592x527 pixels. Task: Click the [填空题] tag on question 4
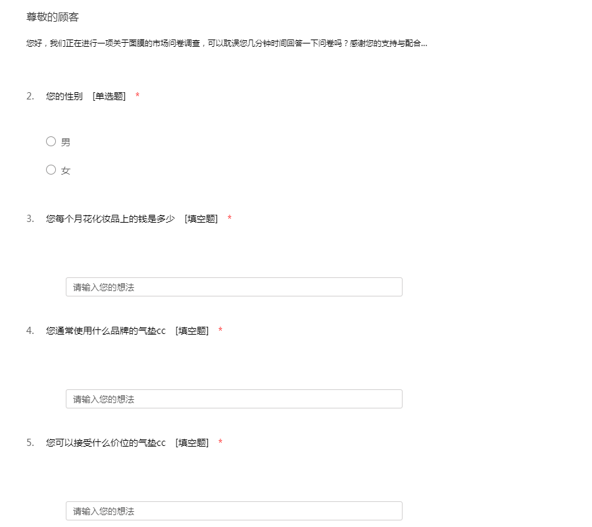[192, 331]
